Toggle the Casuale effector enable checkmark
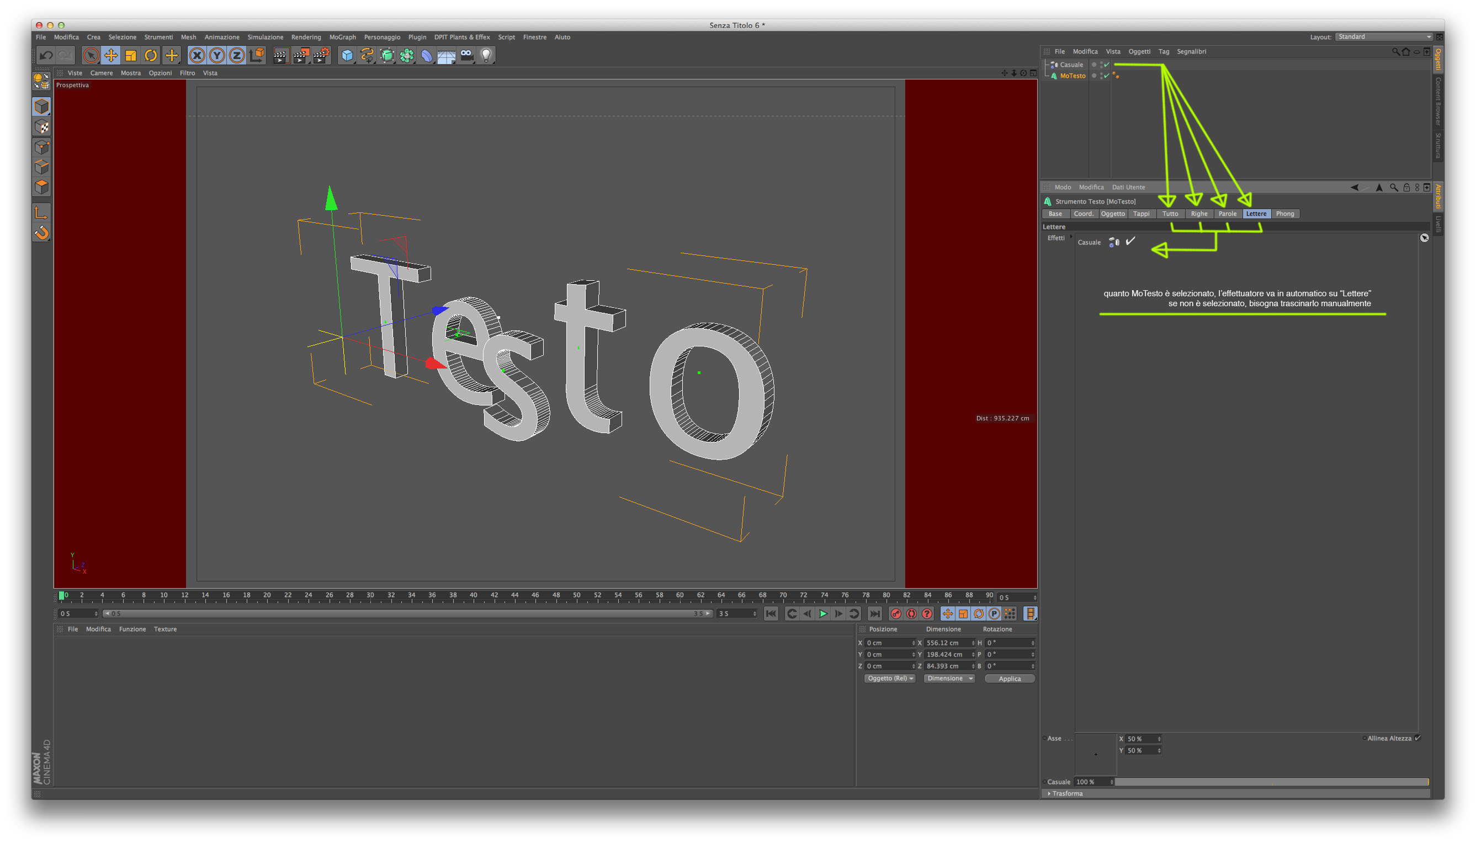 1130,242
